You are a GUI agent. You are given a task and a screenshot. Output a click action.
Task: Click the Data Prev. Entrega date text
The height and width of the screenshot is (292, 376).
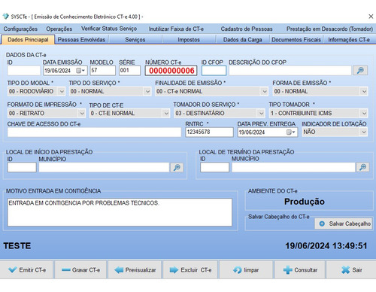click(x=252, y=132)
